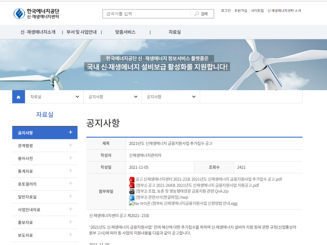This screenshot has width=327, height=245.
Task: Go to home via house icon
Action: click(x=19, y=97)
